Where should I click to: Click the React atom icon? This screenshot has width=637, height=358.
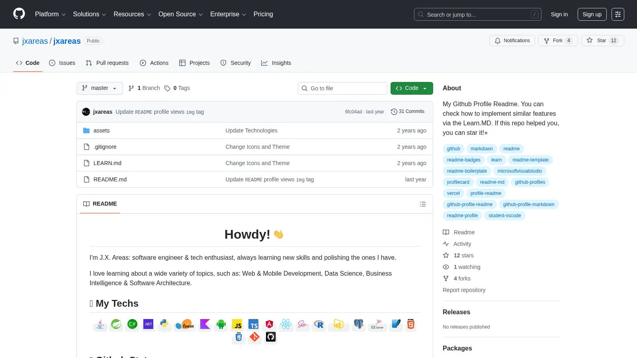(285, 325)
